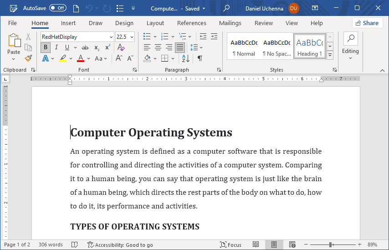The width and height of the screenshot is (389, 250).
Task: Click the Share button
Action: click(367, 23)
